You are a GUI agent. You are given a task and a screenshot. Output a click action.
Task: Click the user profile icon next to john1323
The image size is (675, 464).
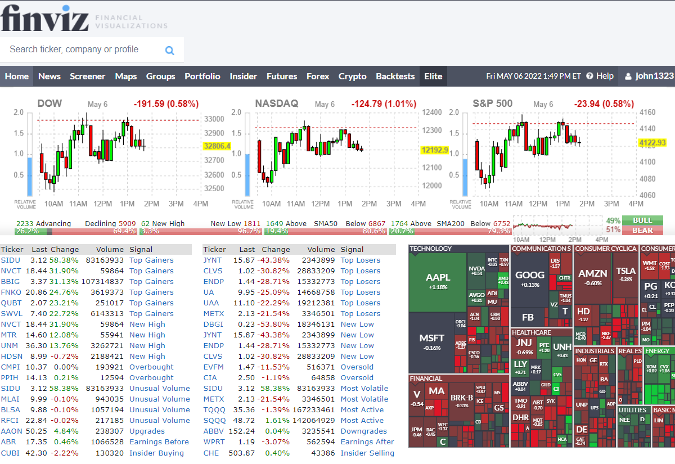point(627,76)
